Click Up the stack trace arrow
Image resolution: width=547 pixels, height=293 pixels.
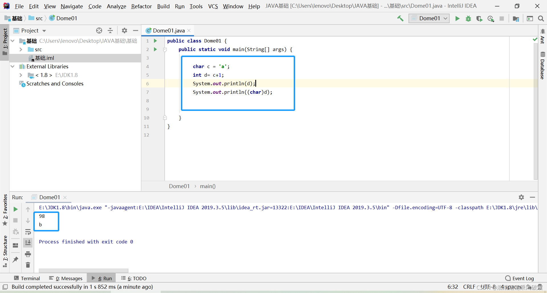click(x=28, y=209)
